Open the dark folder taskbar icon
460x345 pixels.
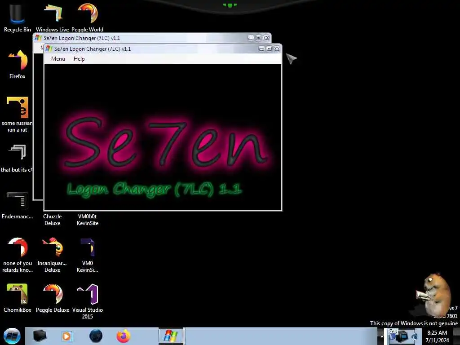[x=40, y=336]
